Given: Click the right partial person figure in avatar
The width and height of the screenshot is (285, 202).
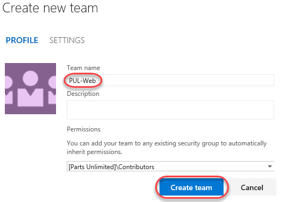Looking at the screenshot, I should [x=52, y=90].
